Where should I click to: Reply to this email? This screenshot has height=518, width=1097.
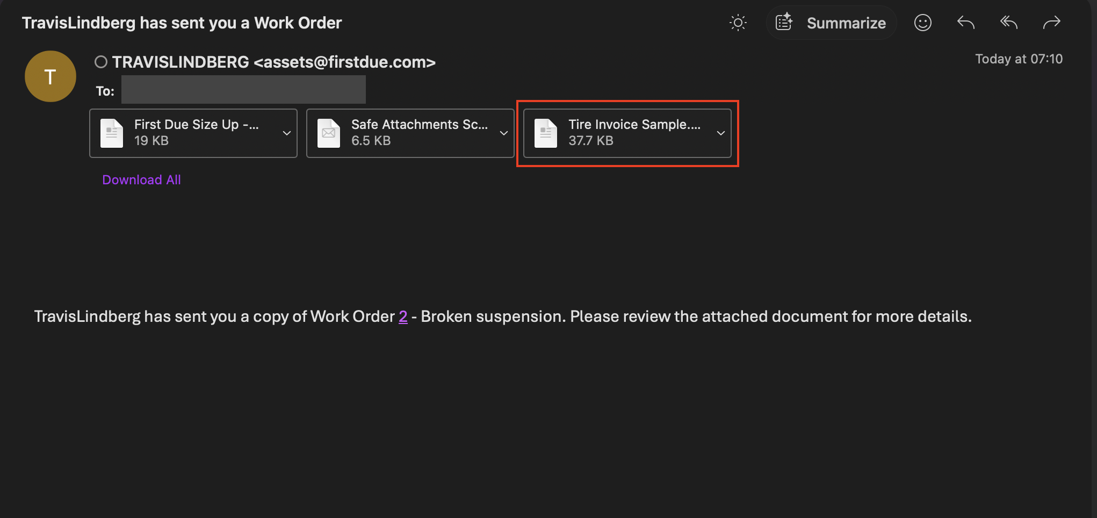tap(966, 23)
